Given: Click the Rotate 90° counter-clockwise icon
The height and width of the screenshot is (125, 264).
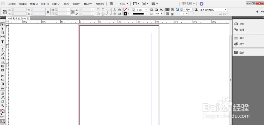Looking at the screenshot, I should [x=103, y=10].
